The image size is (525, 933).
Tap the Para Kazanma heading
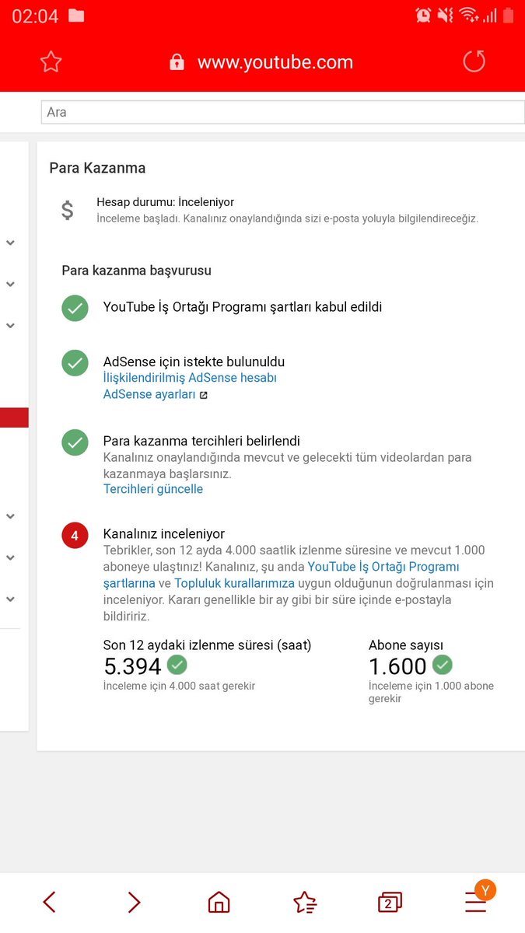coord(97,168)
